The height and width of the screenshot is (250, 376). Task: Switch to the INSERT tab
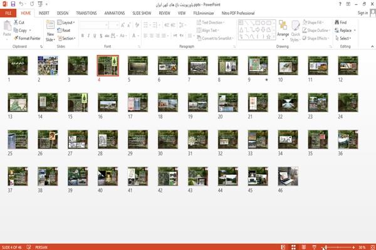click(44, 13)
